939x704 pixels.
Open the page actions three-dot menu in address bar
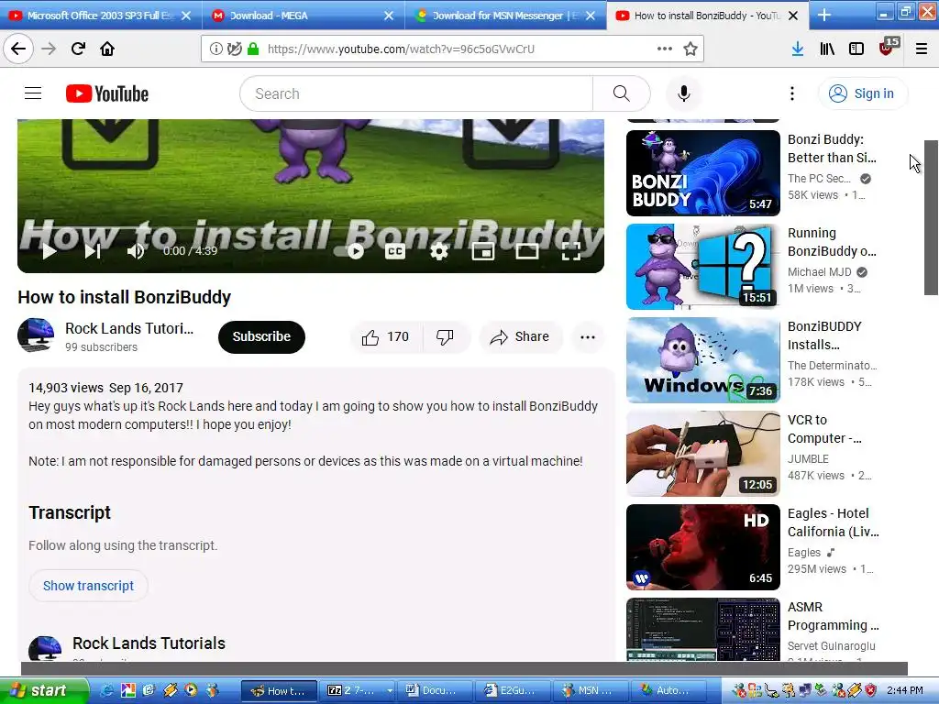click(664, 49)
